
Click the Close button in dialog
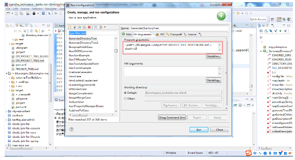[x=219, y=130]
